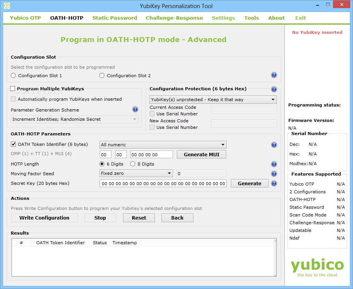This screenshot has height=289, width=353.
Task: Click the YubiKey app icon in title bar
Action: (x=7, y=6)
